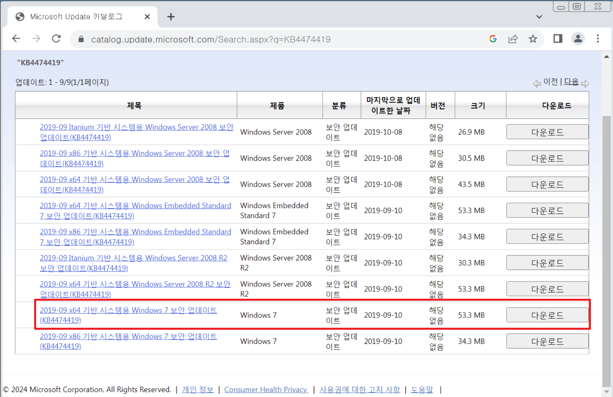Open 사용권에 대한 고지 사항 link
The width and height of the screenshot is (613, 397).
359,389
